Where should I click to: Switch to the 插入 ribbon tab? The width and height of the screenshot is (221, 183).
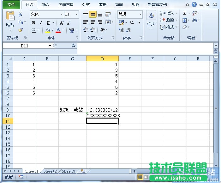coord(46,5)
